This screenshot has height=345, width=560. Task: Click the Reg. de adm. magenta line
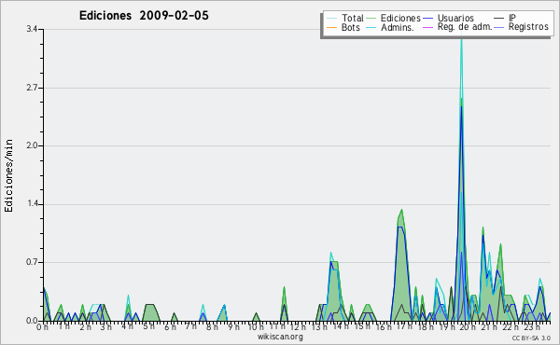pos(427,27)
